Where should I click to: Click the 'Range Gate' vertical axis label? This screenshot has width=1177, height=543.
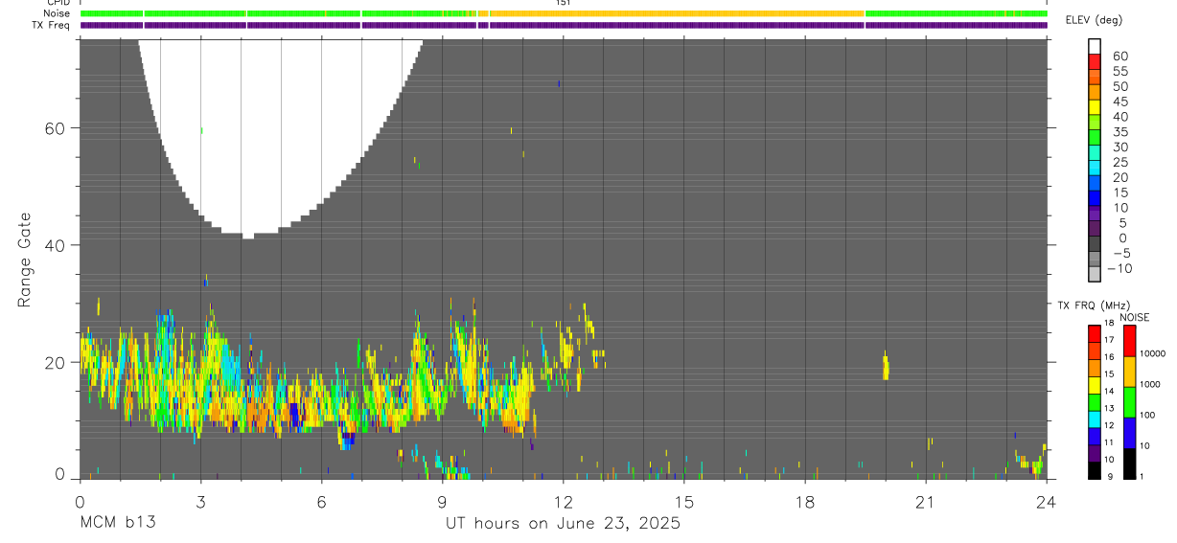[24, 260]
